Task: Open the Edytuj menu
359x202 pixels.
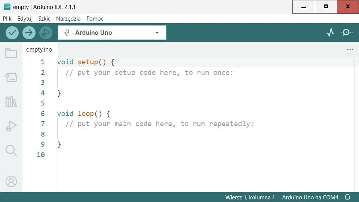Action: click(25, 19)
